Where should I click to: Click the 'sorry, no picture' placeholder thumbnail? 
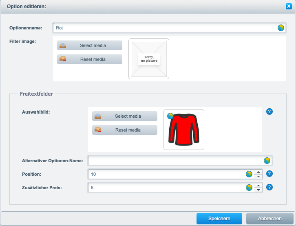(149, 59)
